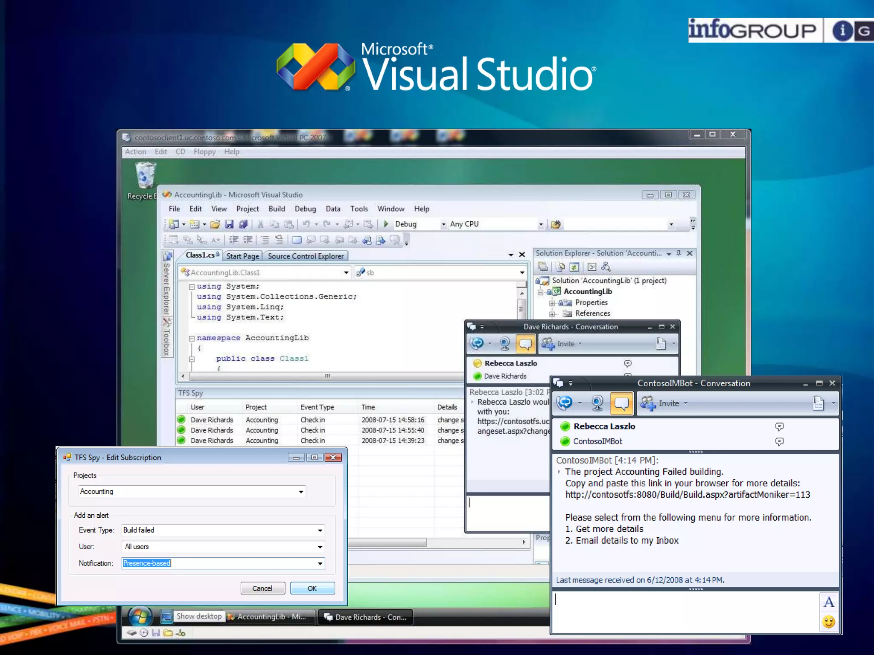This screenshot has width=874, height=655.
Task: Click the Save icon in Visual Studio toolbar
Action: coord(229,224)
